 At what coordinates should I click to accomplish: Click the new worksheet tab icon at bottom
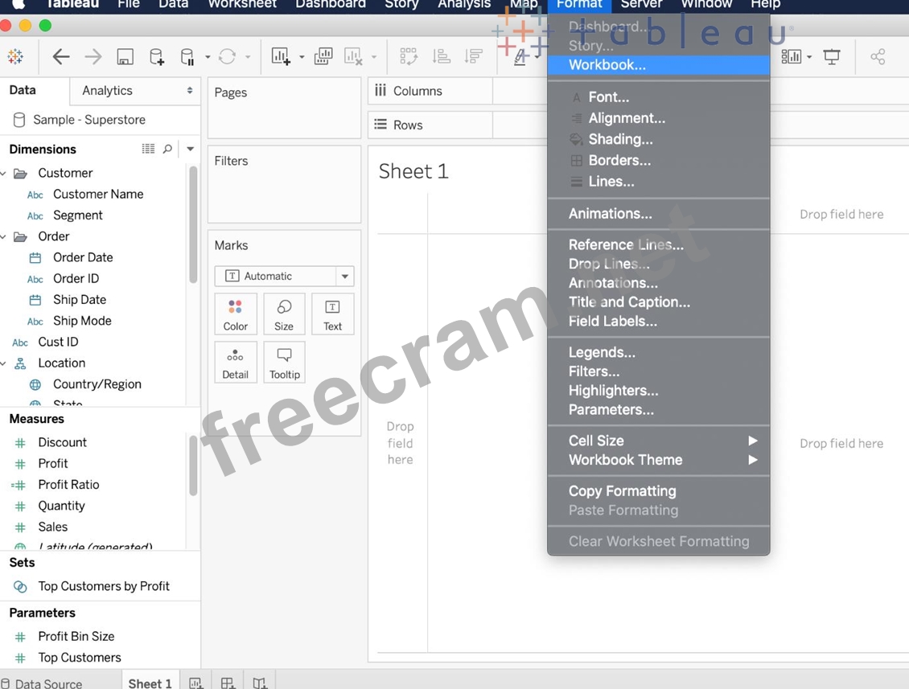[196, 683]
